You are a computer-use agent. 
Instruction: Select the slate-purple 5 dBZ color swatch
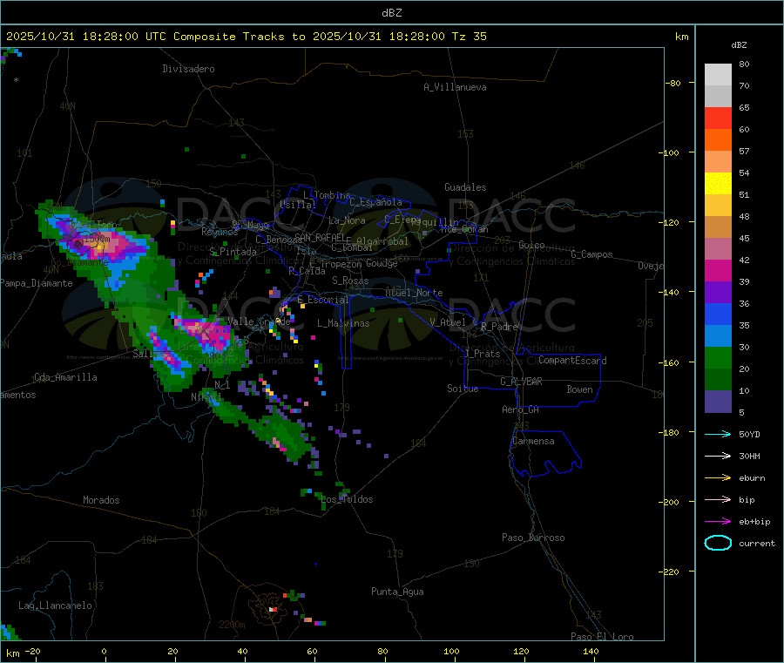(x=718, y=402)
